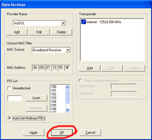The width and height of the screenshot is (152, 140).
Task: Toggle the Hexadecimal checkbox
Action: click(x=9, y=88)
